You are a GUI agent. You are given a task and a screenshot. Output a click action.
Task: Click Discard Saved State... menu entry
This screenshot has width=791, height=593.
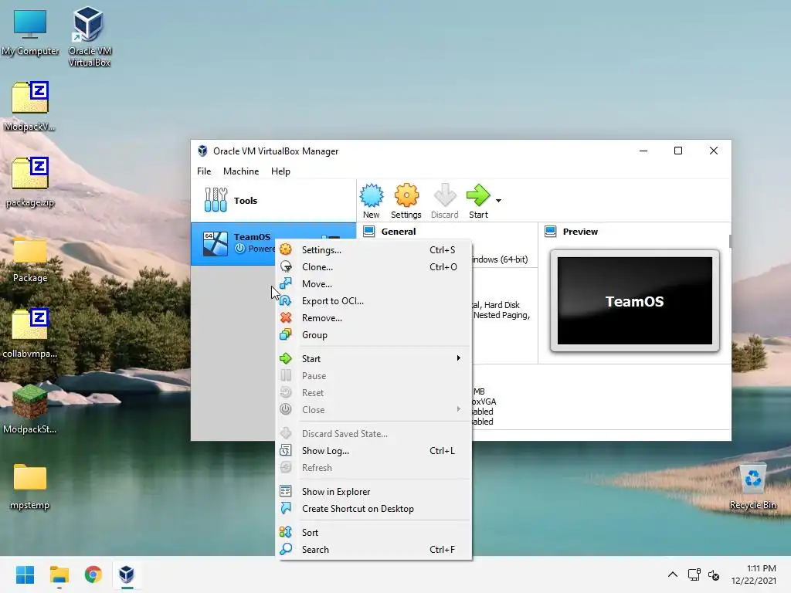pos(374,434)
